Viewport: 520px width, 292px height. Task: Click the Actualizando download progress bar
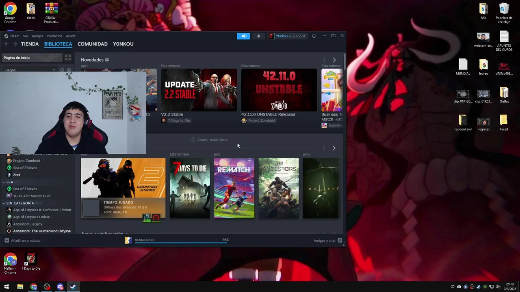[182, 242]
